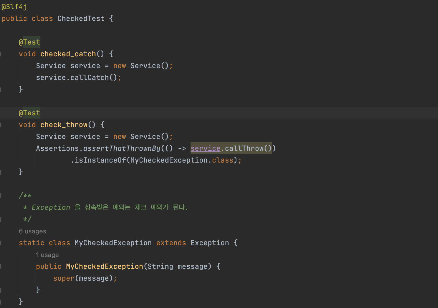438x308 pixels.
Task: Click the Korean Javadoc comment line
Action: 105,207
